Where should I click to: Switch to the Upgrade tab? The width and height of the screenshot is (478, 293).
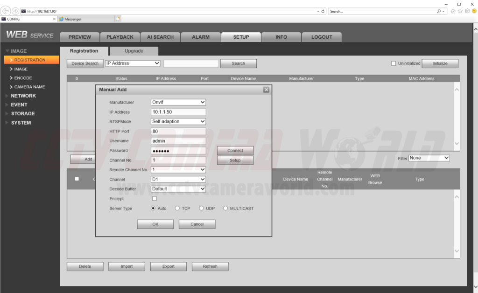click(x=134, y=51)
